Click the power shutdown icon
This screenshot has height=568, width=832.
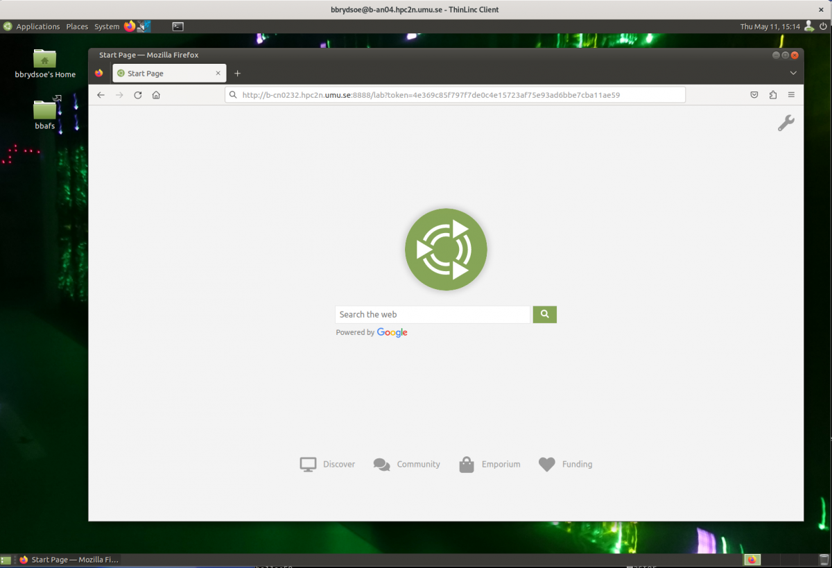pyautogui.click(x=823, y=26)
